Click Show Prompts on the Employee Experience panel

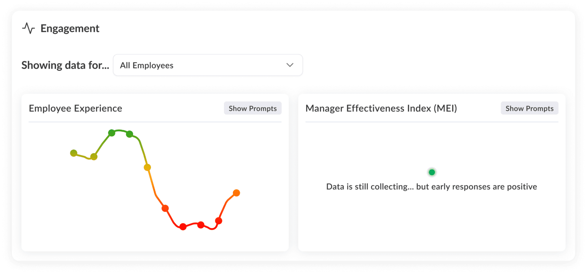pyautogui.click(x=252, y=108)
